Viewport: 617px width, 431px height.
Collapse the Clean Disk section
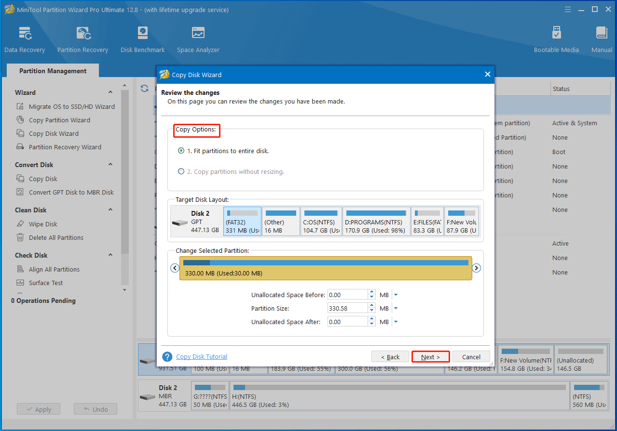point(110,209)
